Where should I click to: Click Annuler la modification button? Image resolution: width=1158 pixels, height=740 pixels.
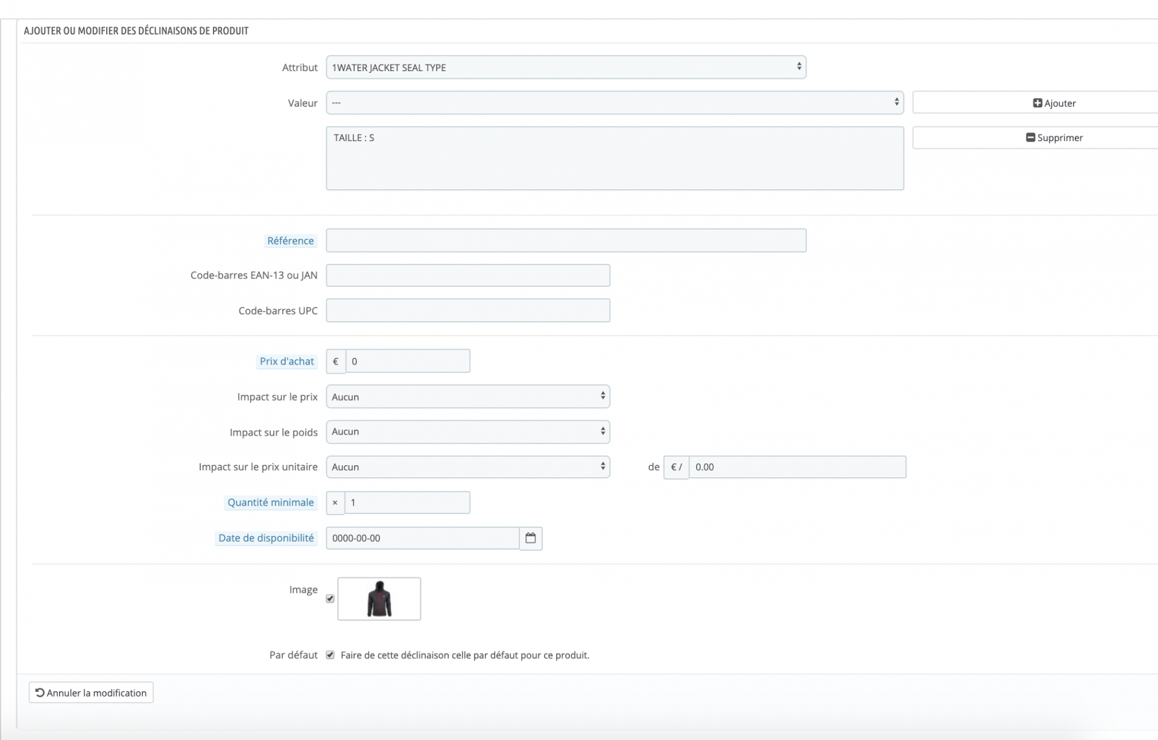tap(91, 692)
